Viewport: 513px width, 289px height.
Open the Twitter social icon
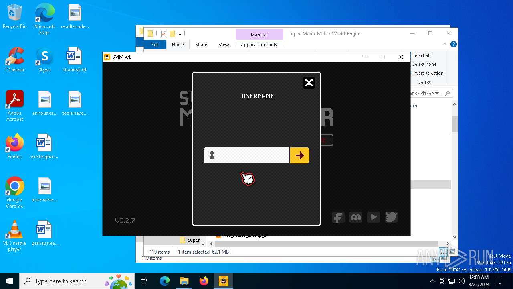(391, 217)
